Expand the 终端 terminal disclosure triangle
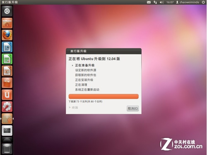The width and height of the screenshot is (207, 155). tap(70, 108)
